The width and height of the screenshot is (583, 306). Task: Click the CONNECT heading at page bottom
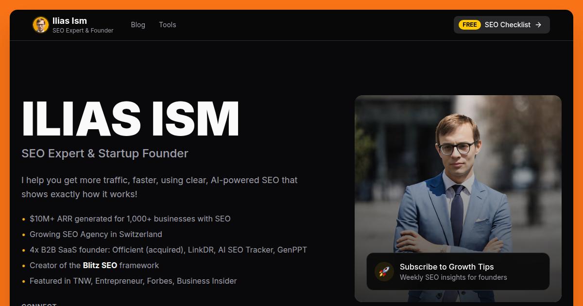[x=38, y=305]
